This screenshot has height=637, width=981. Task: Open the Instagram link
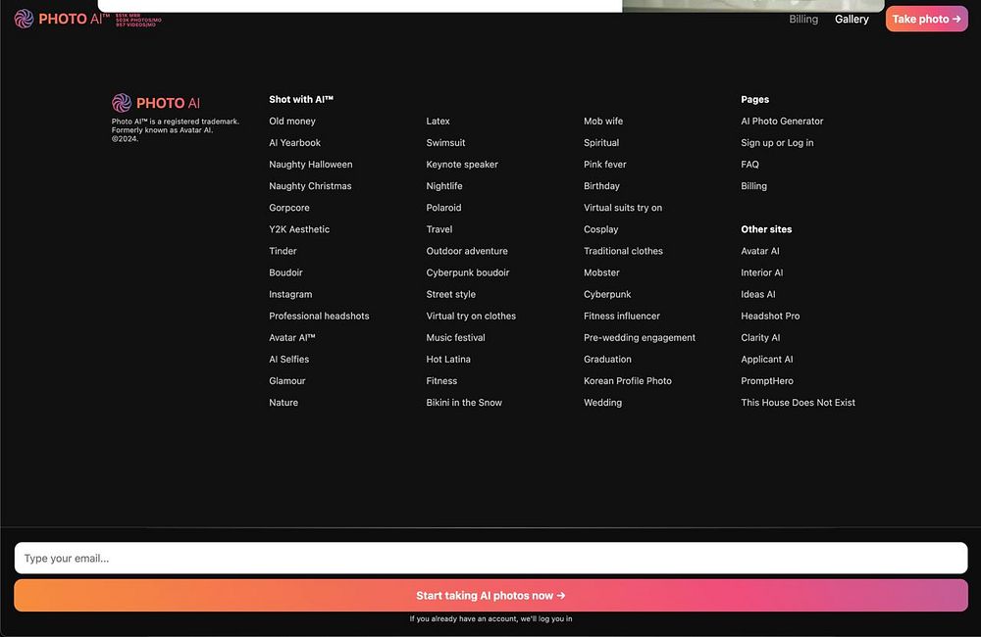pos(290,294)
